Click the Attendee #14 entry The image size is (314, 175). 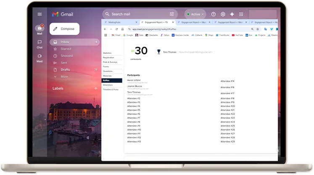click(227, 81)
